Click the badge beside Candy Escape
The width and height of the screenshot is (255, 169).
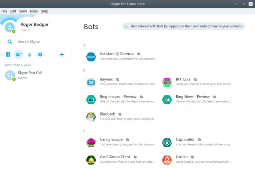[127, 139]
